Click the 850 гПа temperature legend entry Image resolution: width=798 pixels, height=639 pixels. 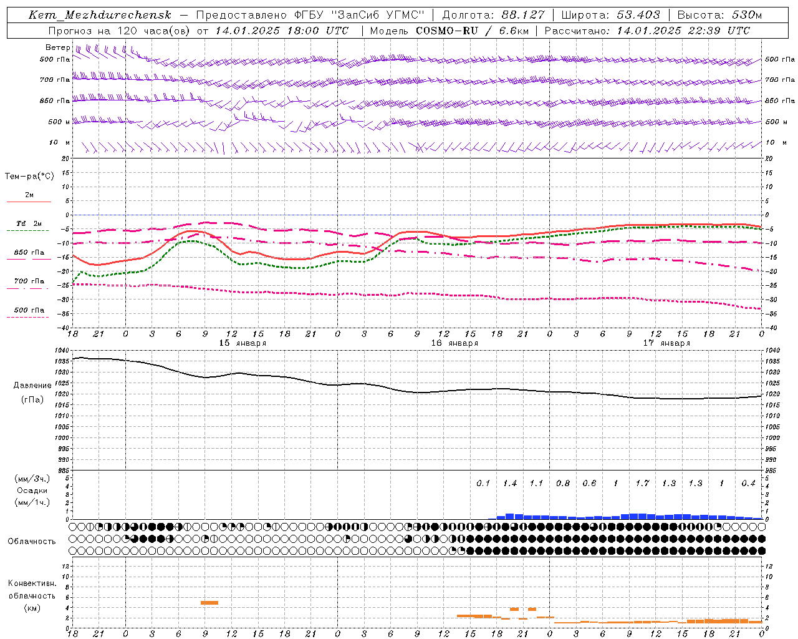(x=29, y=253)
